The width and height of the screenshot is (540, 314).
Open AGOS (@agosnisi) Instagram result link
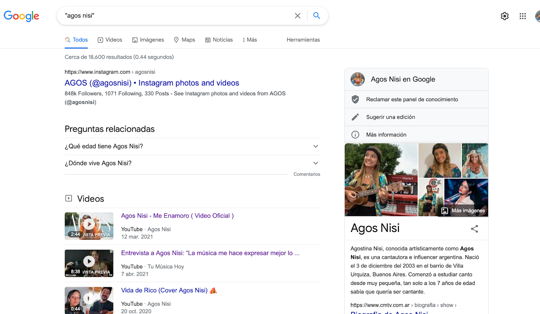tap(152, 83)
